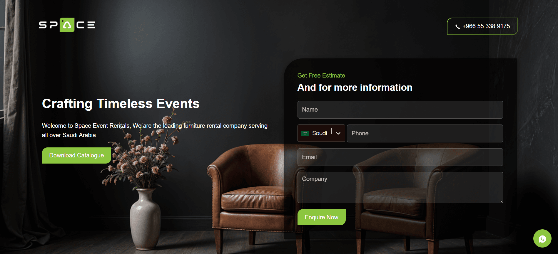
Task: Click inside the Company text area
Action: [x=400, y=187]
